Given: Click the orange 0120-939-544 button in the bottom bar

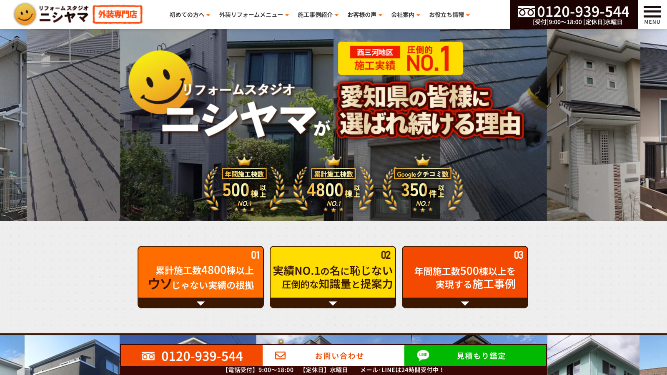Looking at the screenshot, I should point(192,356).
